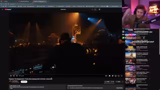Run the search with the magnifier button
Viewport: 160px width, 90px height.
95,9
